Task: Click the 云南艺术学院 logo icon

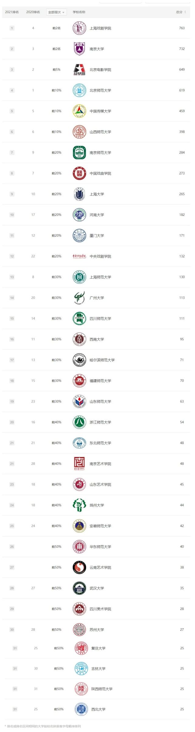Action: coord(79,567)
